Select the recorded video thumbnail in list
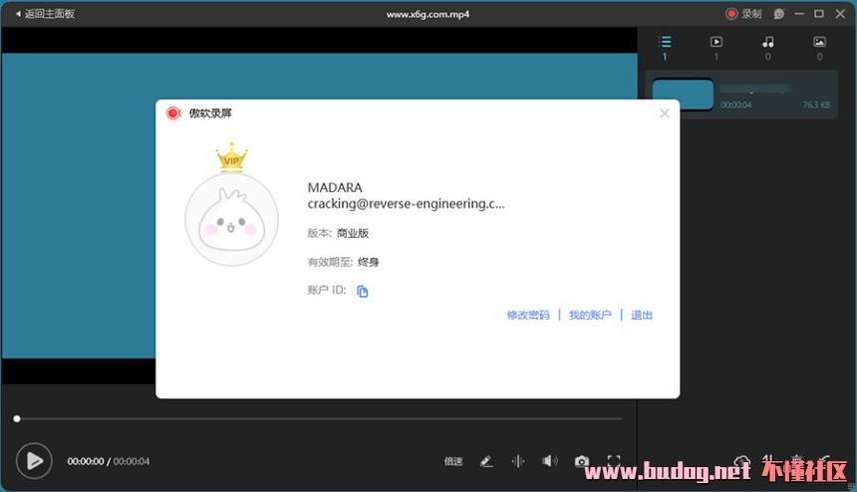The width and height of the screenshot is (857, 492). [x=683, y=95]
